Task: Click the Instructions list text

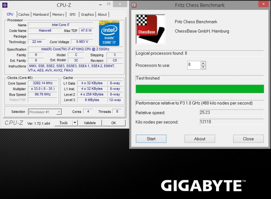Action: 75,68
